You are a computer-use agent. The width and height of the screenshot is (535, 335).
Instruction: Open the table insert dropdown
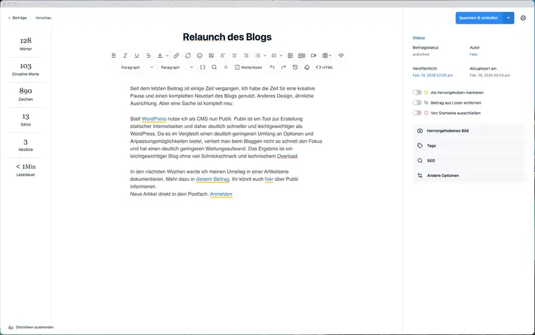pos(327,55)
